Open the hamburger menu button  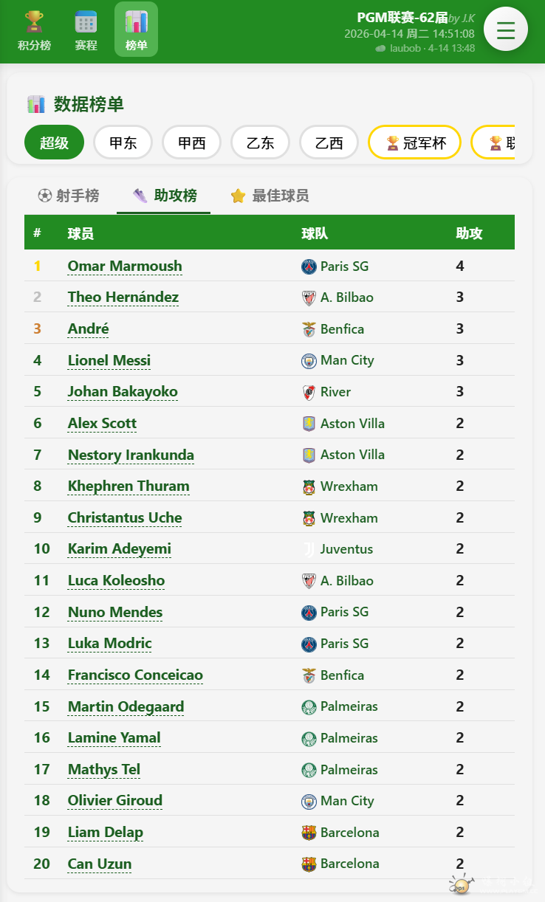click(x=506, y=30)
